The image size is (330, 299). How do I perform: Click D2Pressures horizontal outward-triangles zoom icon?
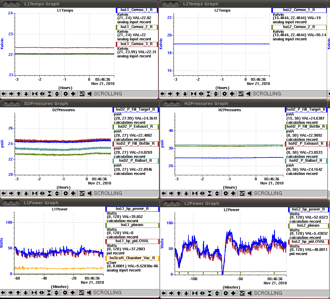pos(42,193)
